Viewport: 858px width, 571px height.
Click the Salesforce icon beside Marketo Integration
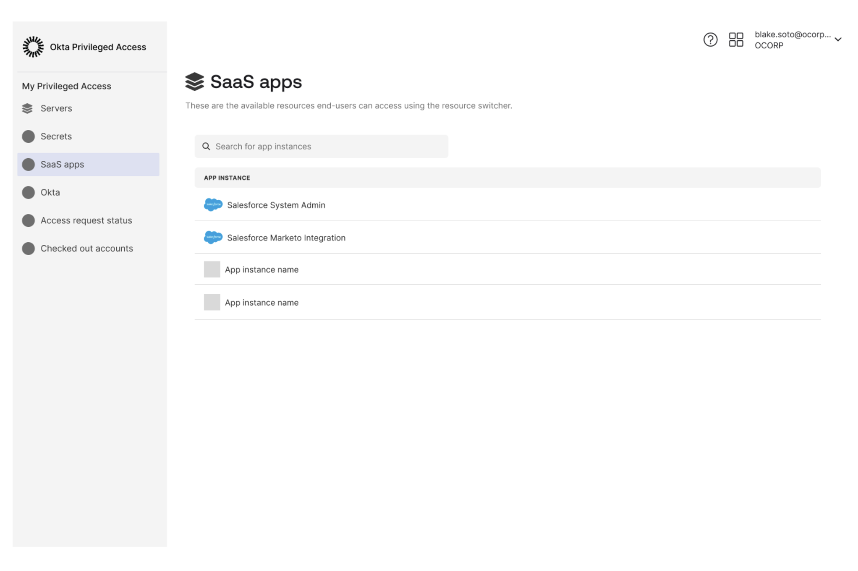[x=213, y=237]
